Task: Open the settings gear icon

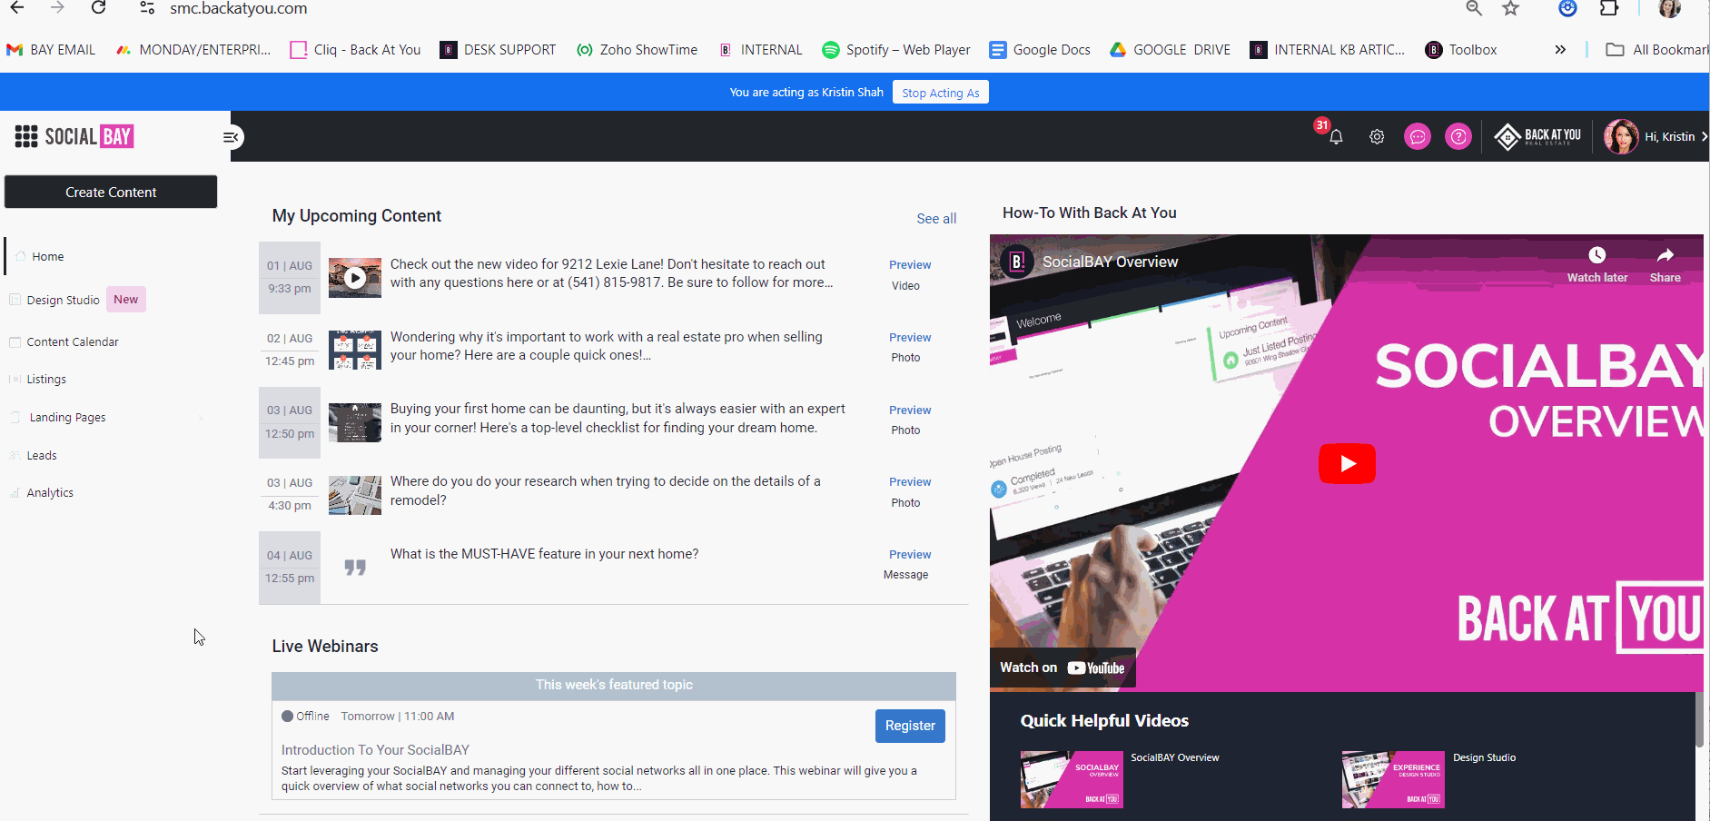Action: click(x=1377, y=137)
